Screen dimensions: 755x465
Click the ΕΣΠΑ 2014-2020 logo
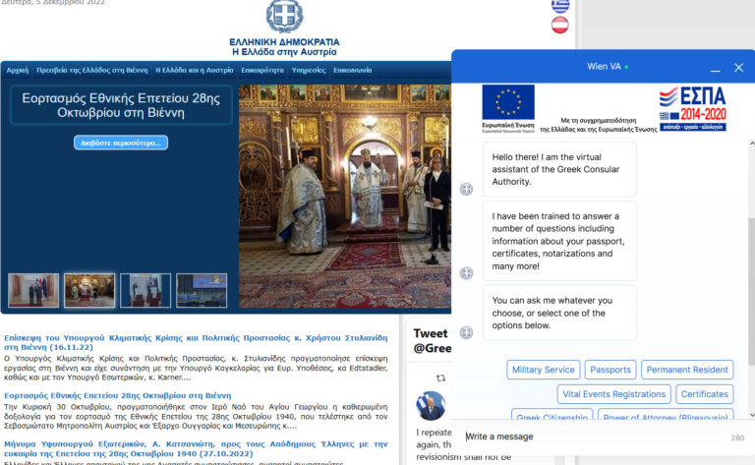click(x=692, y=109)
